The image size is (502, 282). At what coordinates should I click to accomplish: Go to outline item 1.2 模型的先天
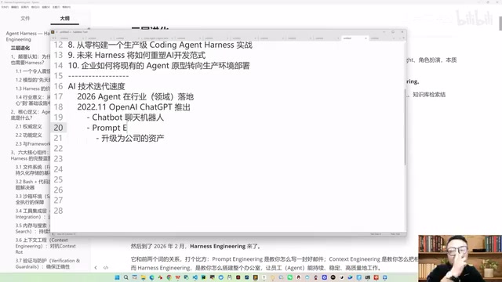point(33,80)
